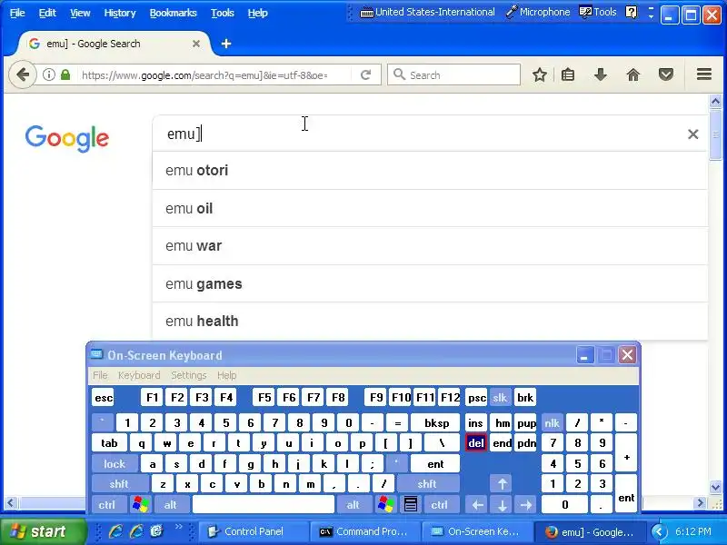Image resolution: width=727 pixels, height=545 pixels.
Task: Close the 'emu] - Google Search' tab
Action: (x=196, y=44)
